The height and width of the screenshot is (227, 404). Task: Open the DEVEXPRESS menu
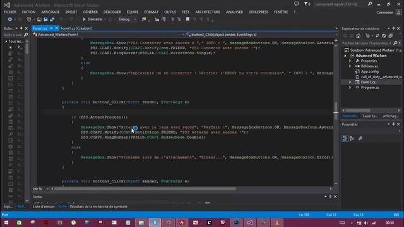[258, 12]
